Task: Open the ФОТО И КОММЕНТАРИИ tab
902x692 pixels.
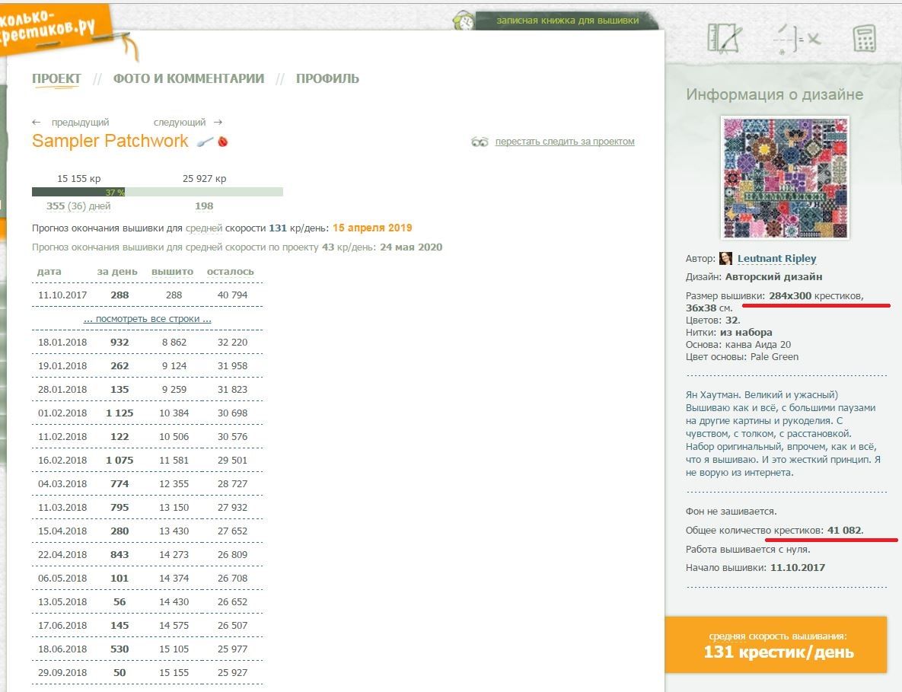Action: pos(189,78)
